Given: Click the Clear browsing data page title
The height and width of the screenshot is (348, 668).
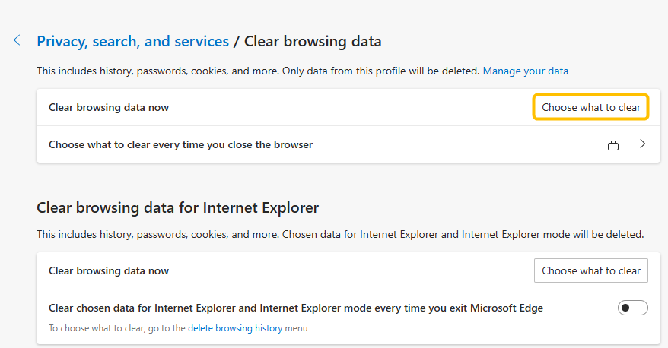Looking at the screenshot, I should coord(313,41).
